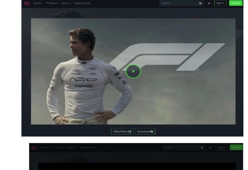Go to Popular People in top navbar
Viewport: 248px width, 170px height.
(82, 3)
